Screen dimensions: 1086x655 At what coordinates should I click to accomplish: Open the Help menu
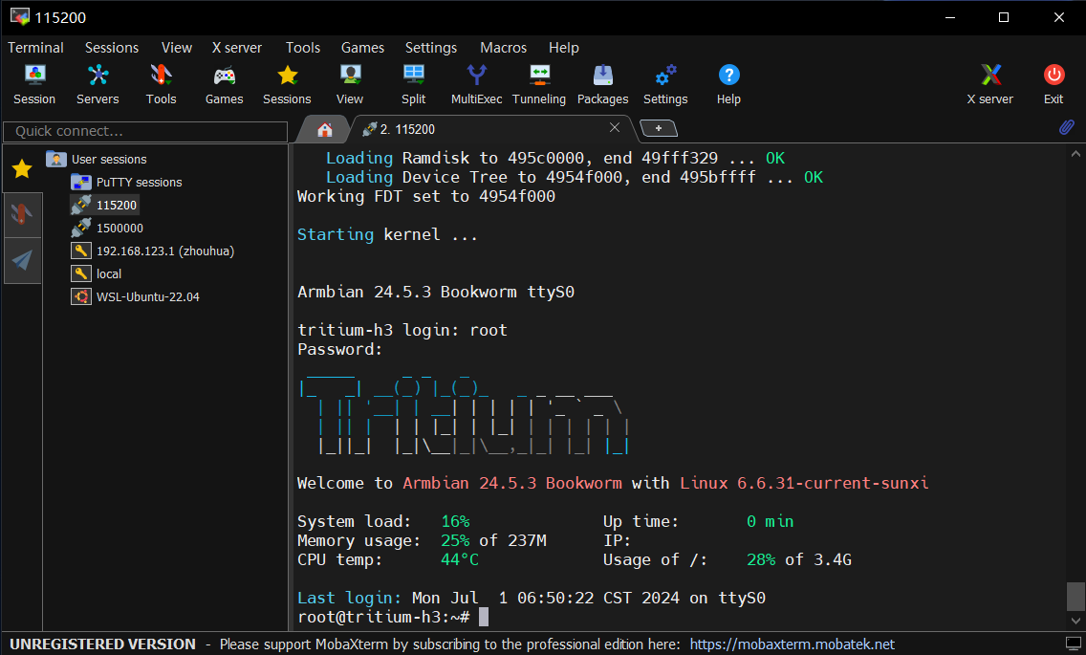tap(564, 48)
